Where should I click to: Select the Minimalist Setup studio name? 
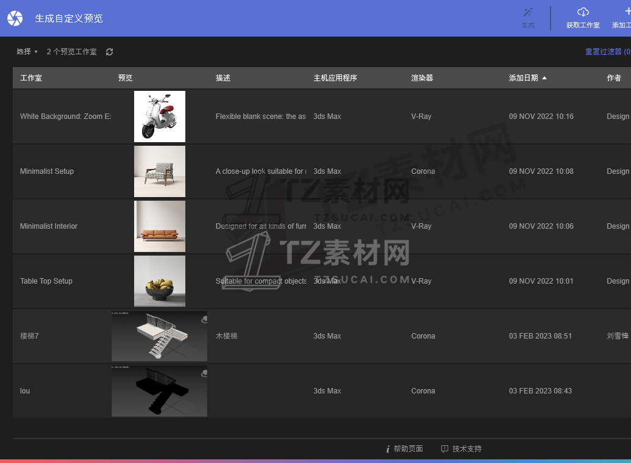point(47,171)
